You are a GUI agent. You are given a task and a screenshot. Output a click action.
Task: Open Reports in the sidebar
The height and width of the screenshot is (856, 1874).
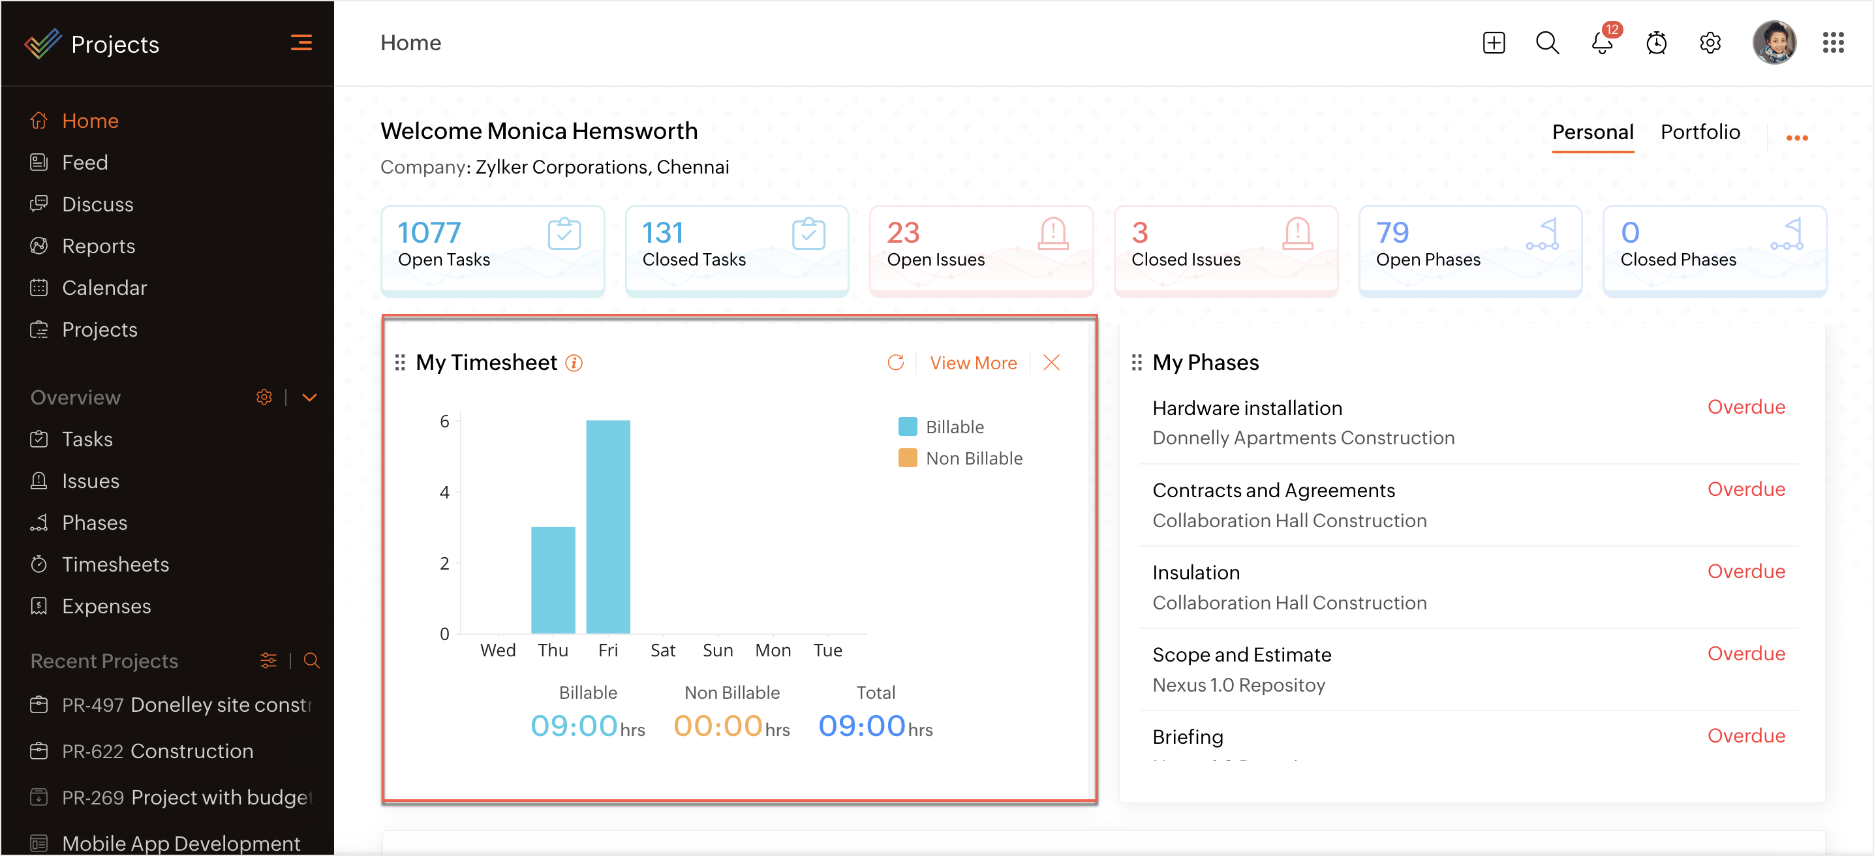99,246
